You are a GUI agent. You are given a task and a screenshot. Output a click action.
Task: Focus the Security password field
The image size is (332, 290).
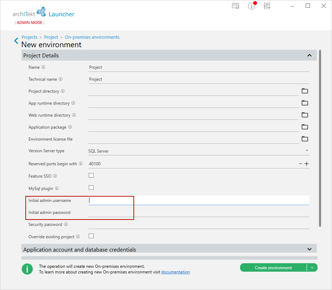point(199,224)
